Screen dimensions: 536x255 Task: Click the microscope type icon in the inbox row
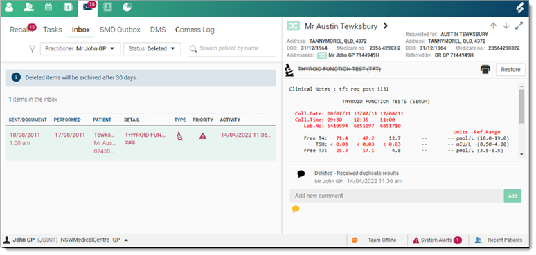click(x=179, y=136)
